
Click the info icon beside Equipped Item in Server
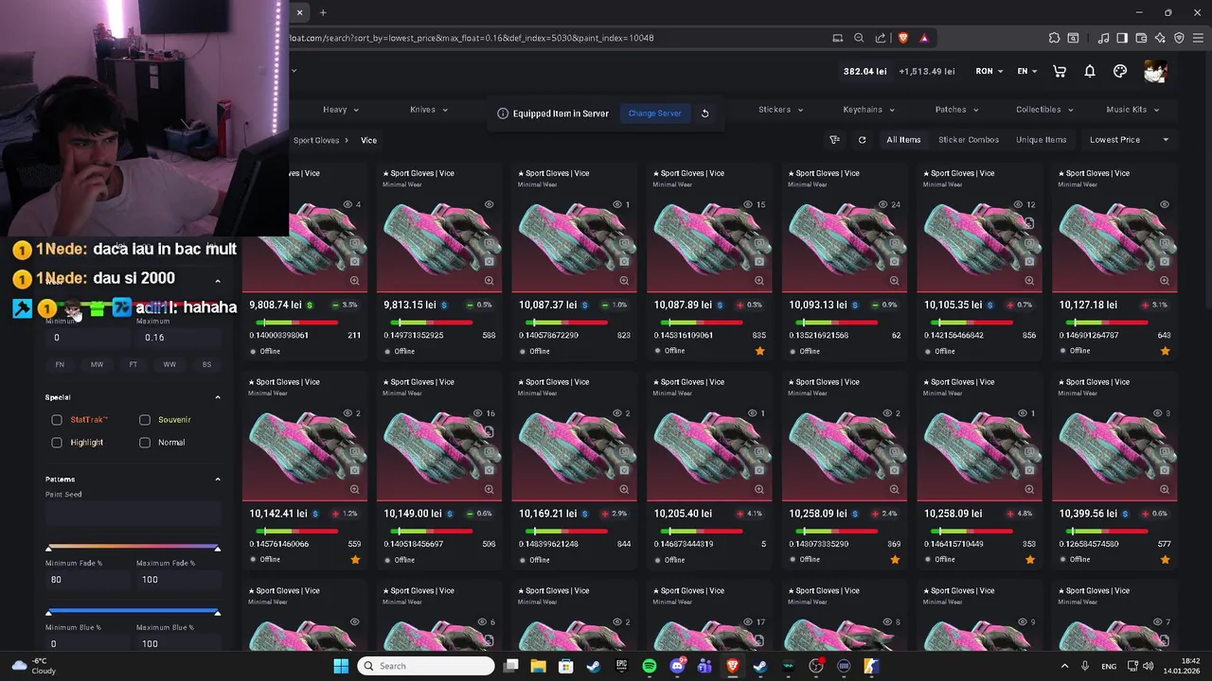click(x=503, y=113)
